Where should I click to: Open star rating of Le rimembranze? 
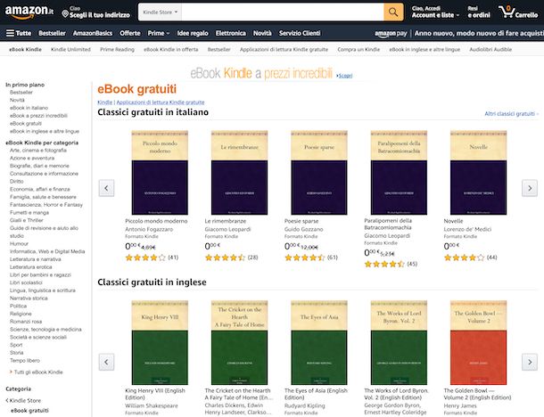(x=225, y=258)
